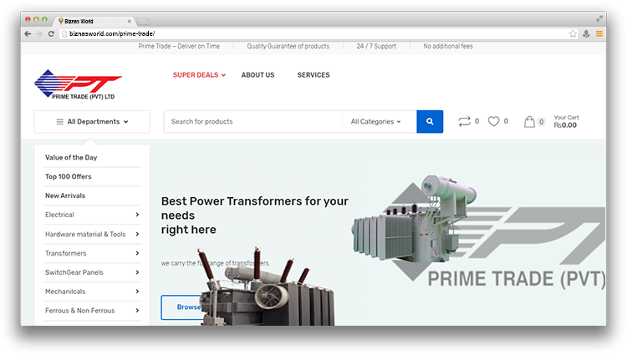Go back with browser back arrow
Screen dimensions: 627x355
tap(28, 34)
